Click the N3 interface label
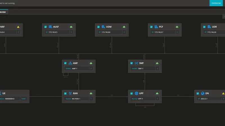This screenshot has width=225, height=126. click(x=112, y=95)
